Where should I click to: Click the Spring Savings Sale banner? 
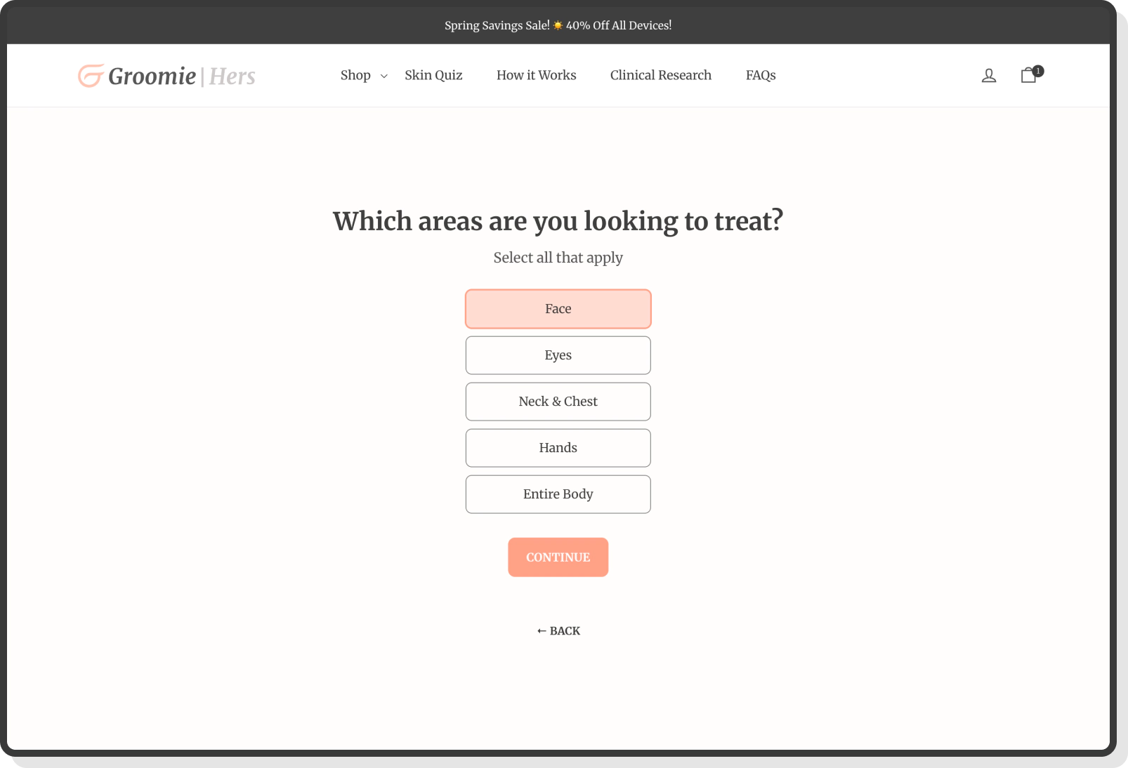[496, 25]
